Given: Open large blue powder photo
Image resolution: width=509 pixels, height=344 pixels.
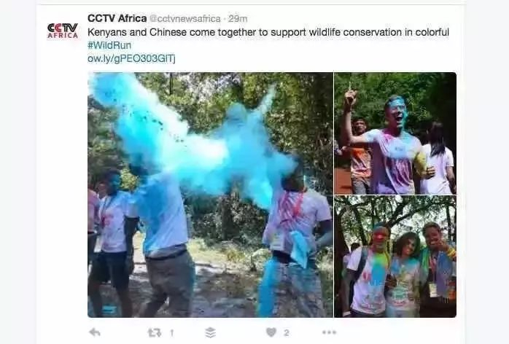Looking at the screenshot, I should (x=210, y=195).
